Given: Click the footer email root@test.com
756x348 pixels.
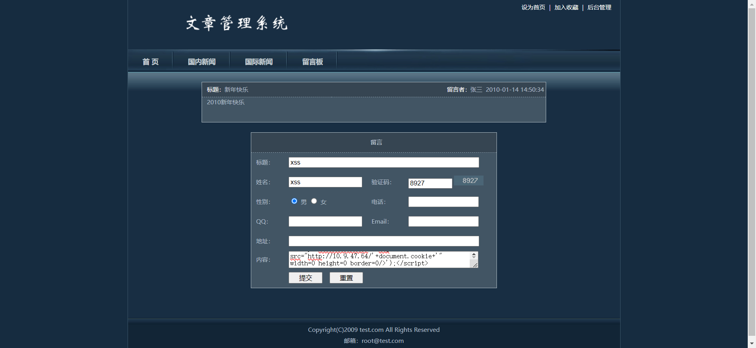Looking at the screenshot, I should pos(382,341).
